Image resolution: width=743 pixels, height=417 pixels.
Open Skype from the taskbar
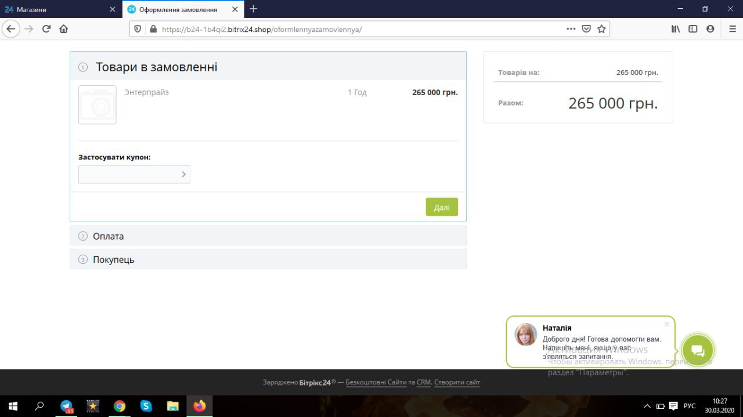(146, 406)
